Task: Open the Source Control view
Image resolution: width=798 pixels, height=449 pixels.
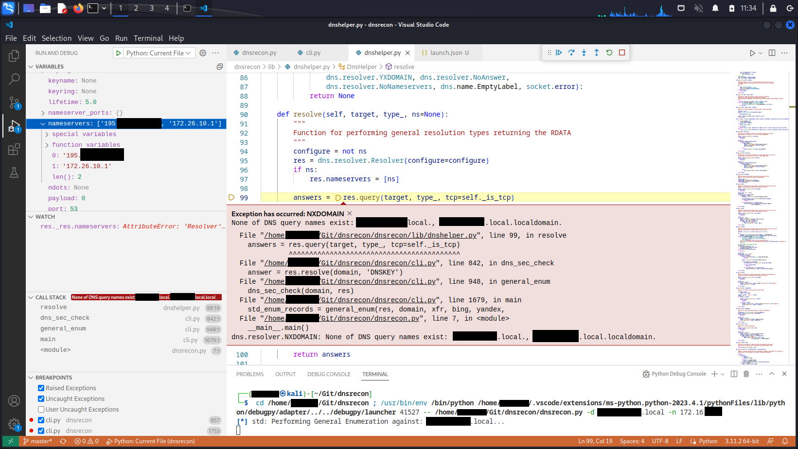Action: [x=14, y=103]
